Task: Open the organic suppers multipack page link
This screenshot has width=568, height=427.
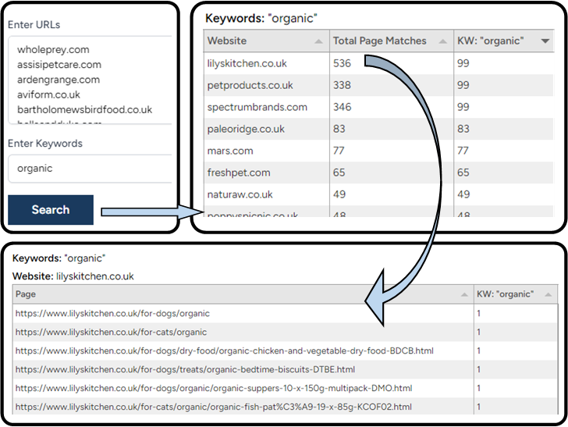Action: [214, 388]
